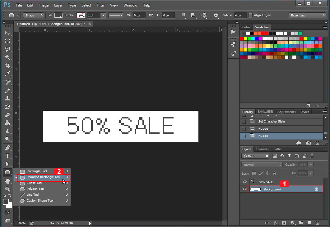Open the Layer menu
The image size is (330, 227).
(x=58, y=5)
